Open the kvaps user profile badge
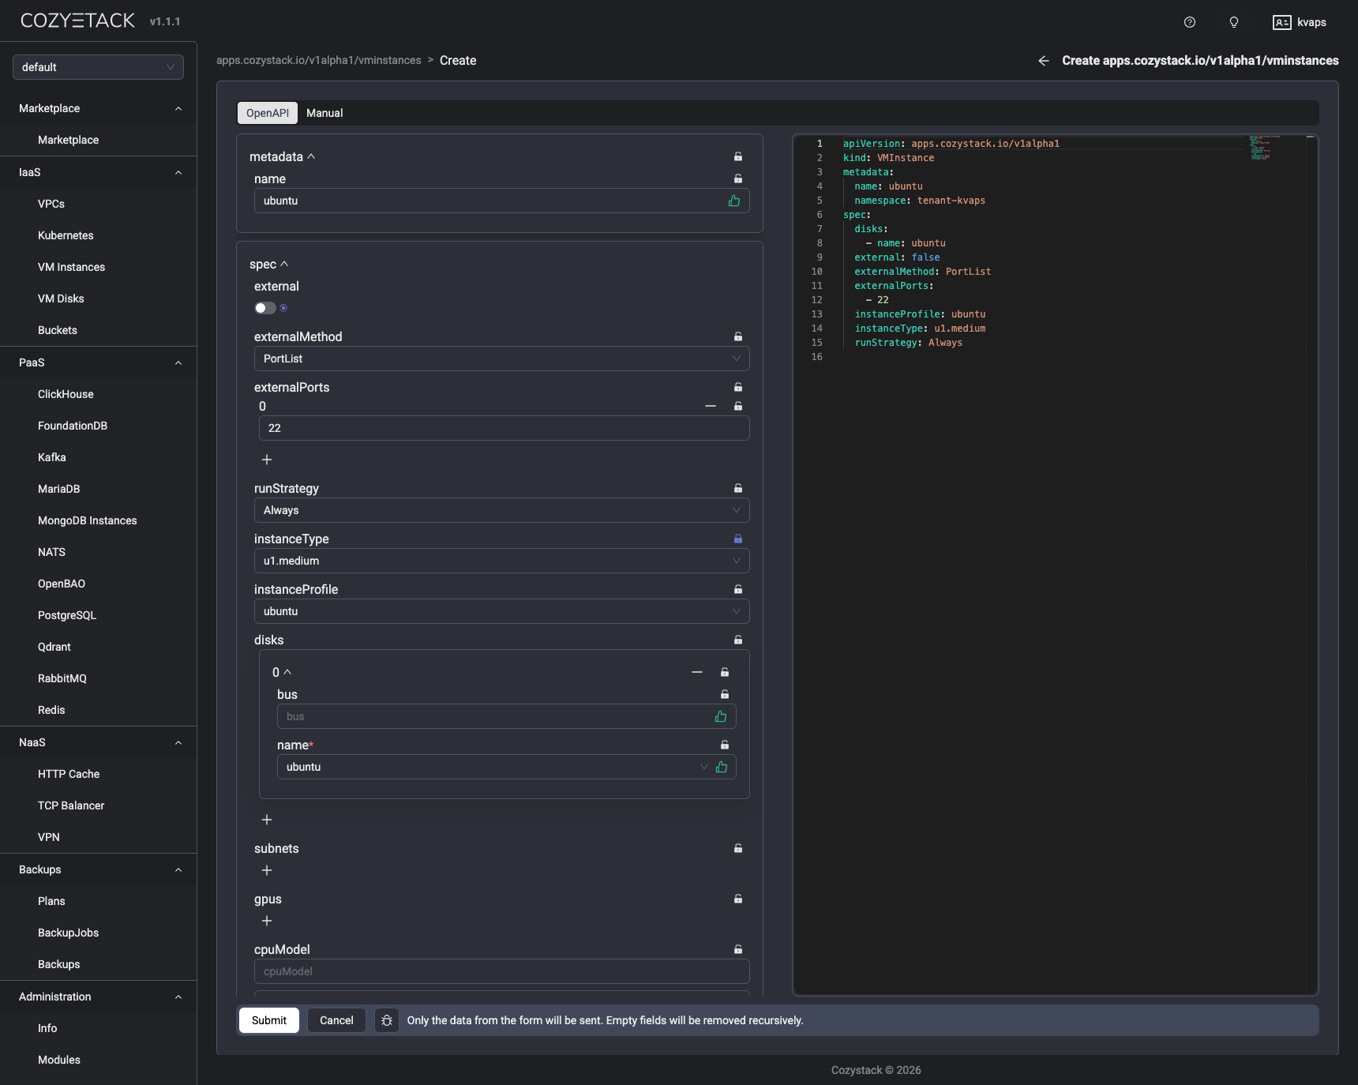 [x=1300, y=22]
